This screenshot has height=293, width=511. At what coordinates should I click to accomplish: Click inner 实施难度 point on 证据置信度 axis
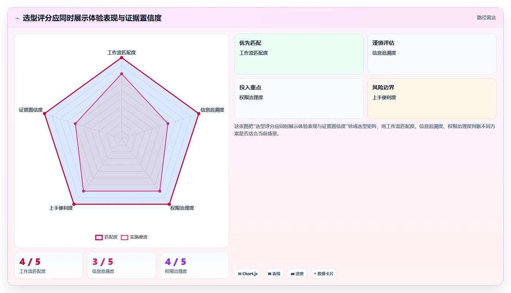(x=75, y=124)
